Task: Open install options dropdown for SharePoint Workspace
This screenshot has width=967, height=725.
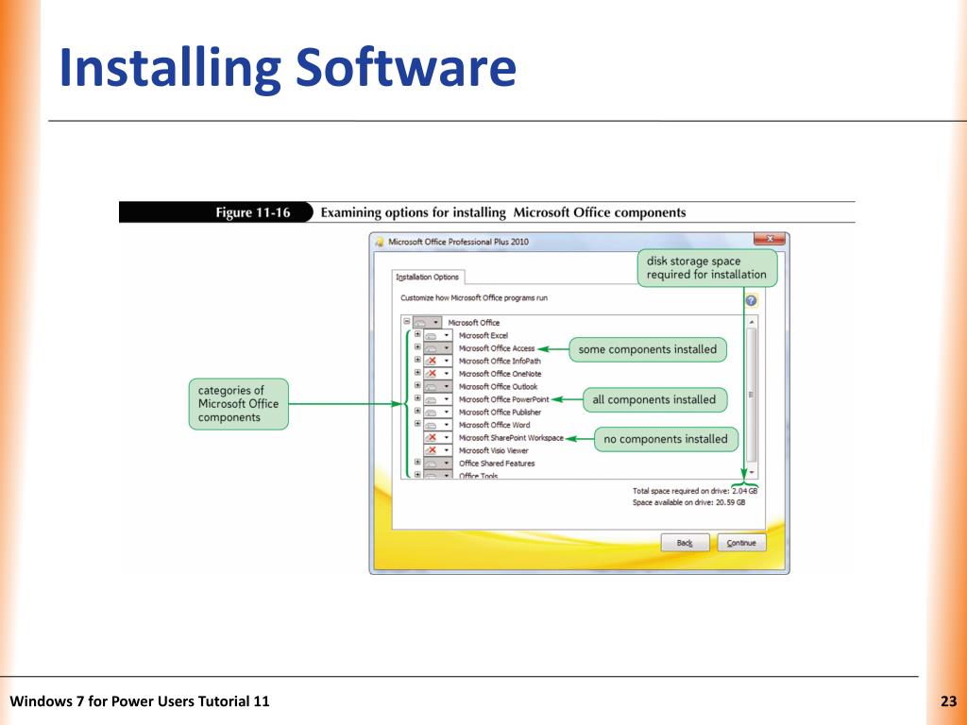Action: pyautogui.click(x=438, y=438)
